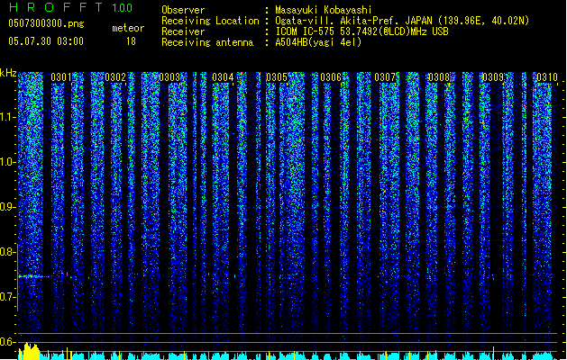The height and width of the screenshot is (360, 567).
Task: Click the 0308 time marker
Action: [439, 77]
